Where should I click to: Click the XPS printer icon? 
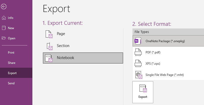(138, 63)
